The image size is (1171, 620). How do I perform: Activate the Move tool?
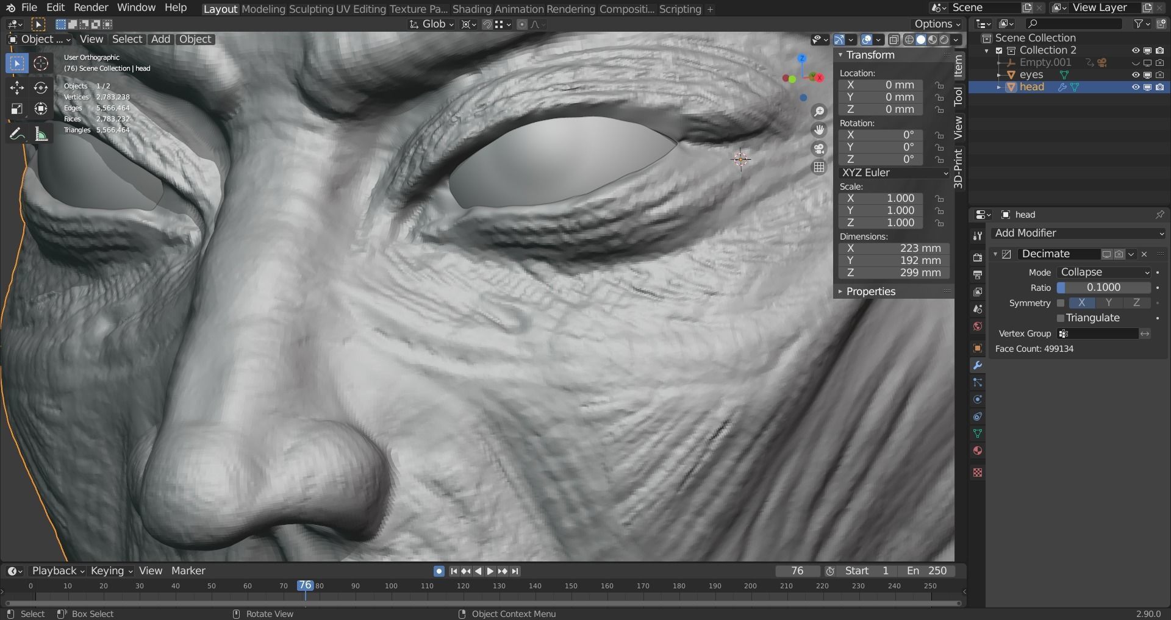(x=16, y=88)
